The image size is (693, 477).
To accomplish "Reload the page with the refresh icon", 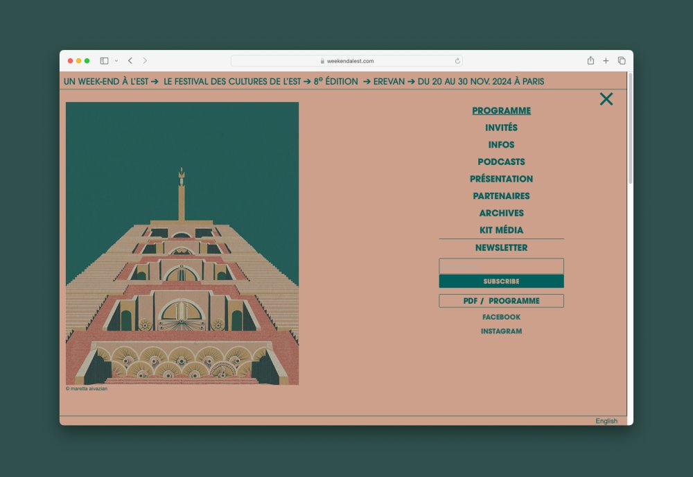I will tap(457, 61).
